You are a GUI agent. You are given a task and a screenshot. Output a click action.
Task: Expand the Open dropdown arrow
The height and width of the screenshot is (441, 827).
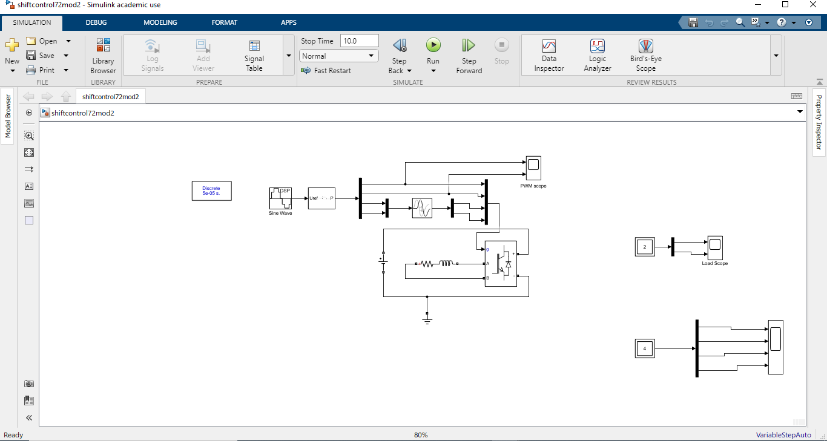tap(68, 41)
